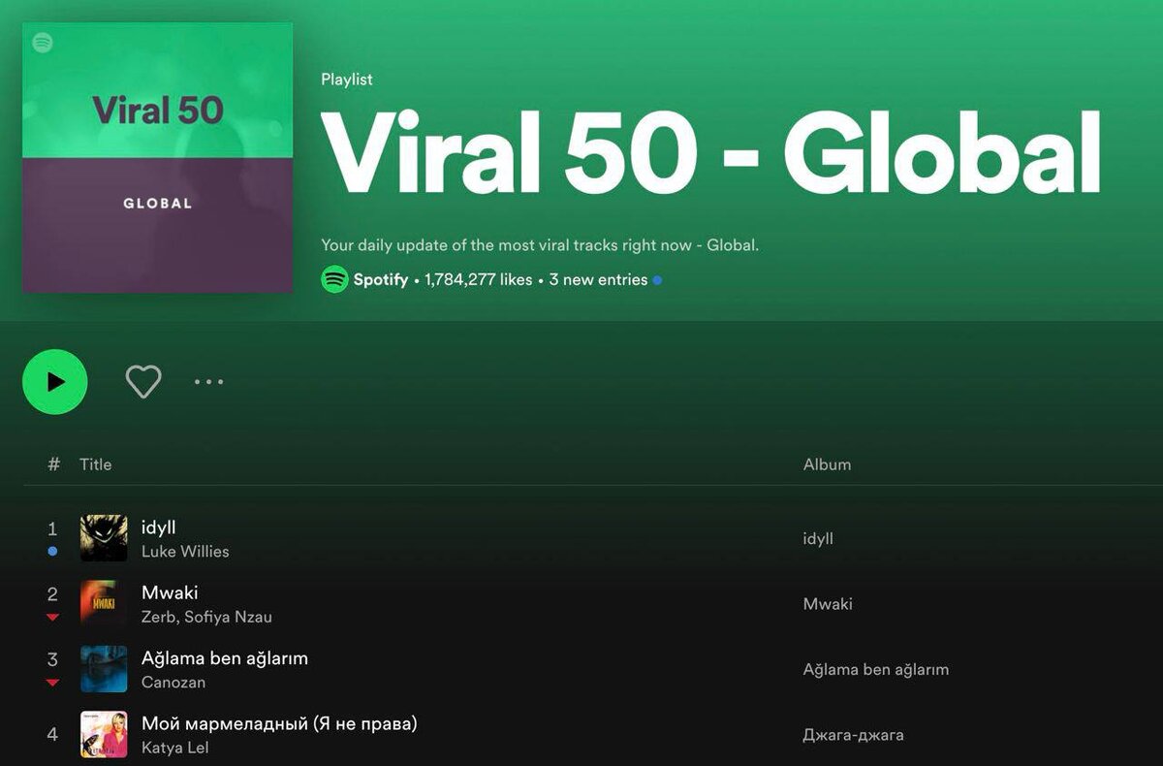1163x766 pixels.
Task: Click the Album column header
Action: point(827,464)
